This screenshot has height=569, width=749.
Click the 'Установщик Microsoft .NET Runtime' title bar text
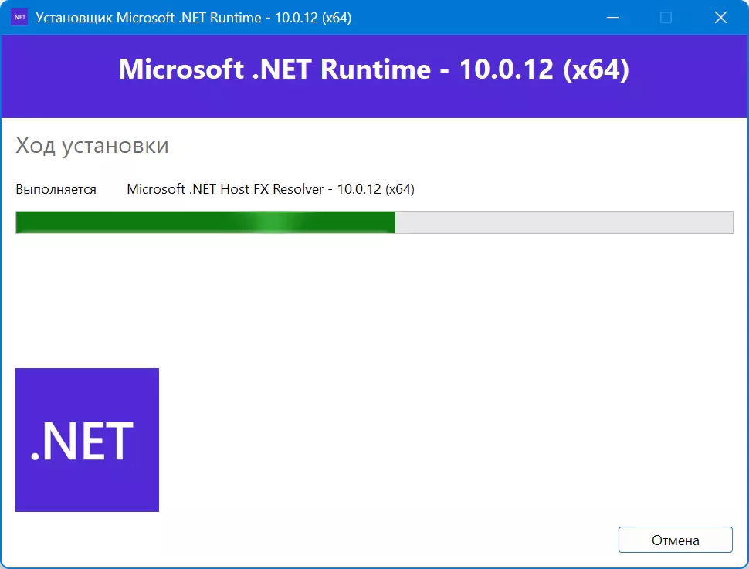tap(148, 18)
